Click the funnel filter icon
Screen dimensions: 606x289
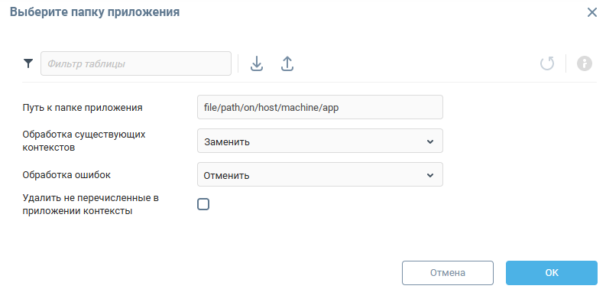pos(28,63)
